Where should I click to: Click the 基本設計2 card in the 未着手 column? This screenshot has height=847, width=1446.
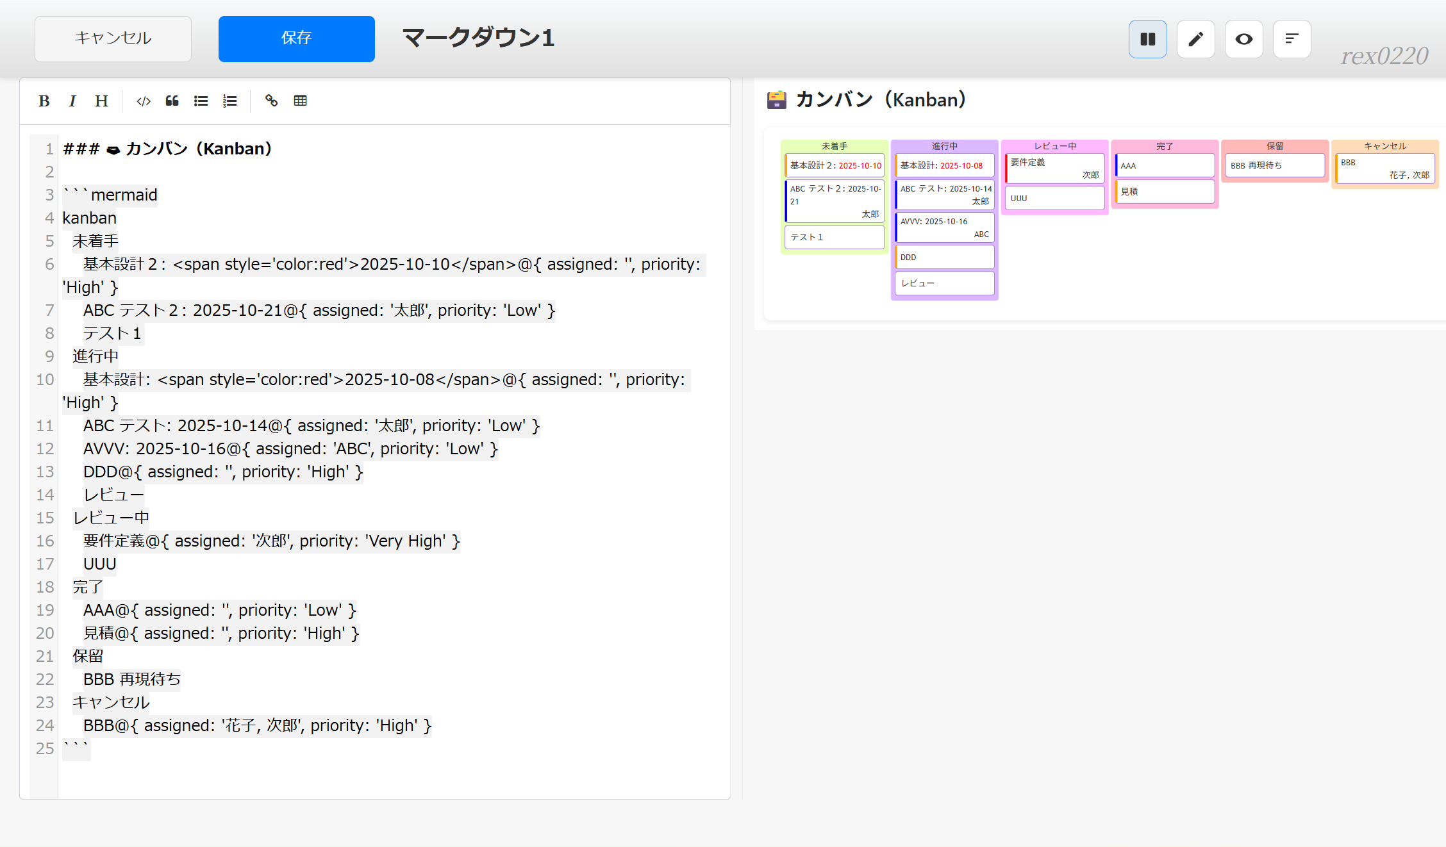pyautogui.click(x=835, y=165)
